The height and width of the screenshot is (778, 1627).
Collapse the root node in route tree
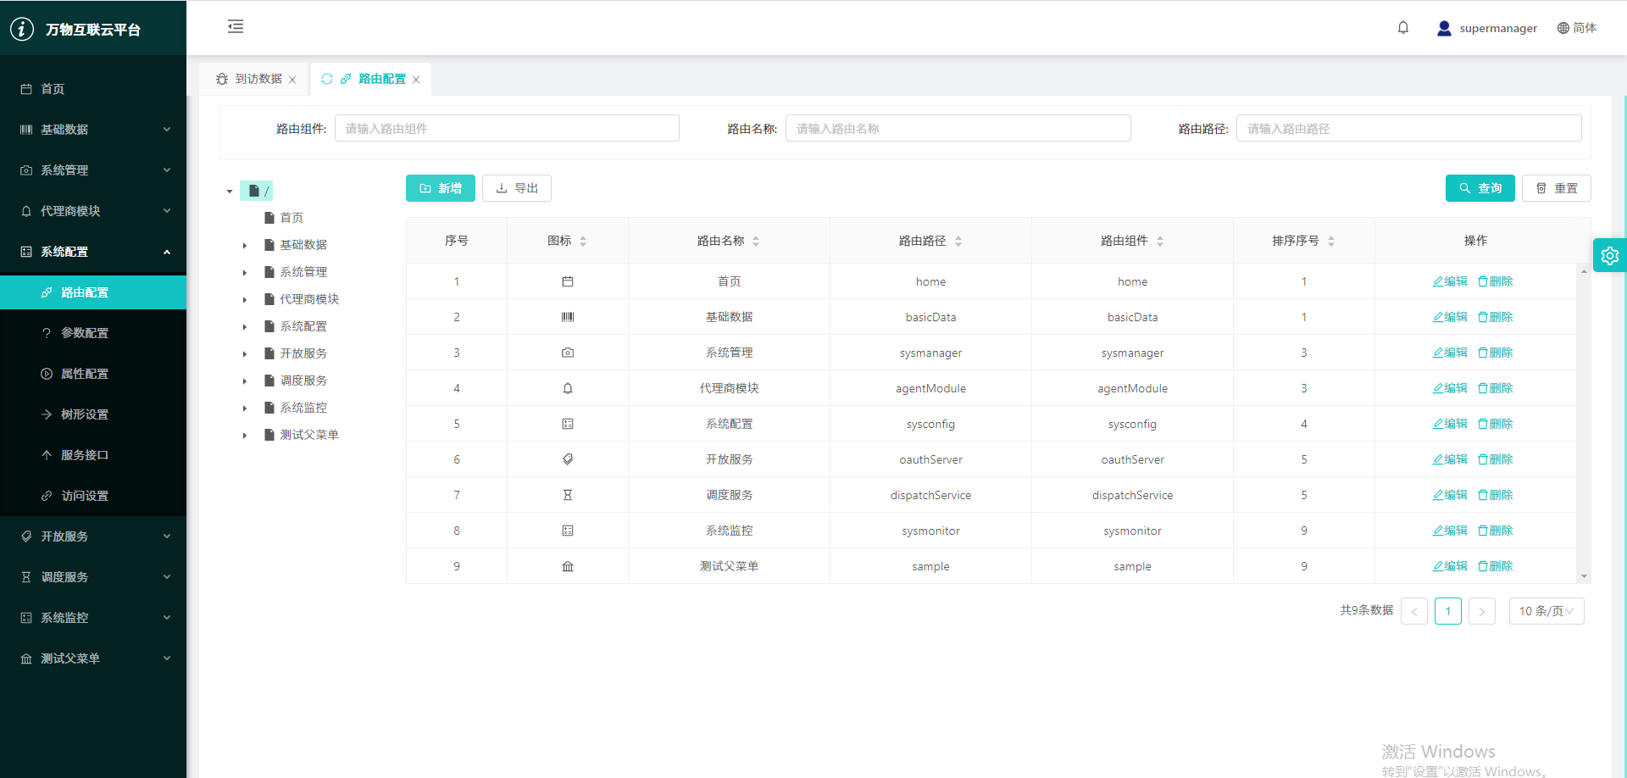[x=230, y=192]
